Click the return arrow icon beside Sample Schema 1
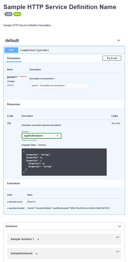 pyautogui.click(x=118, y=237)
